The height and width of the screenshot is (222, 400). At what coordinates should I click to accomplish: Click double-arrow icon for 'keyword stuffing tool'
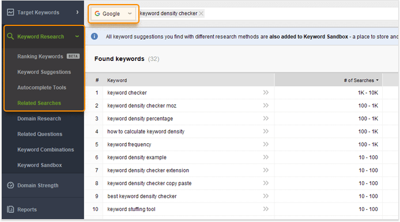pyautogui.click(x=266, y=209)
